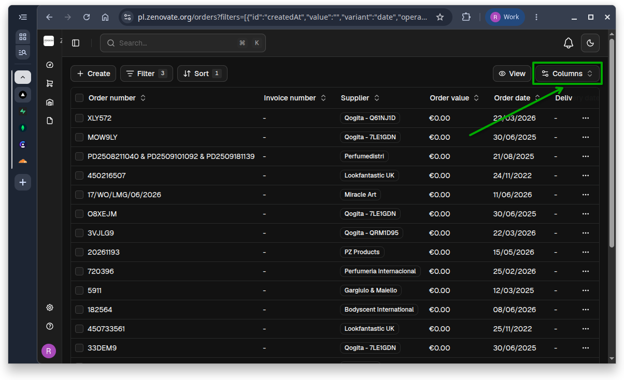The image size is (624, 380).
Task: Click the Create button
Action: click(x=93, y=74)
